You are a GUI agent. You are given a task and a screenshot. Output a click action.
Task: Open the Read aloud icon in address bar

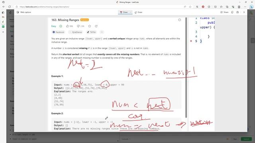(185, 7)
